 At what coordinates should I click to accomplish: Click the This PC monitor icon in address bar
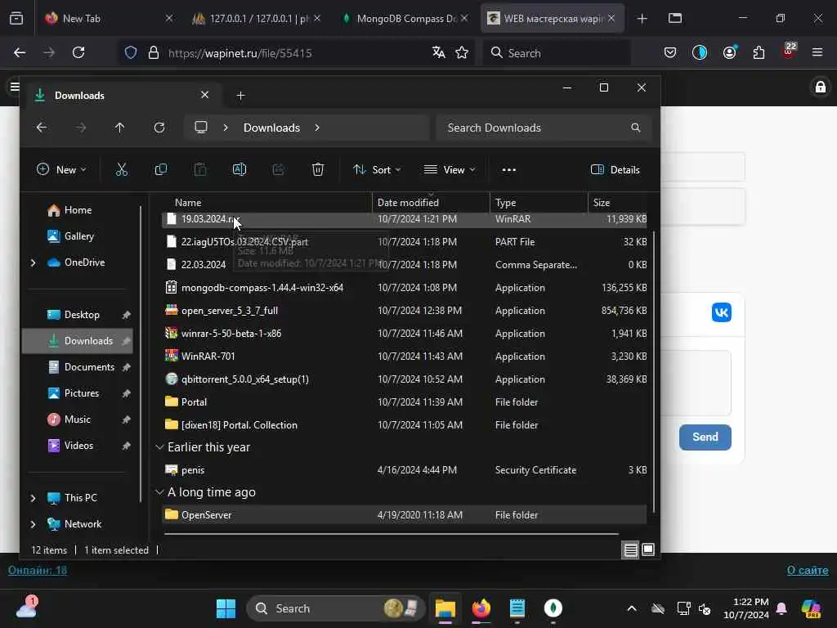201,128
